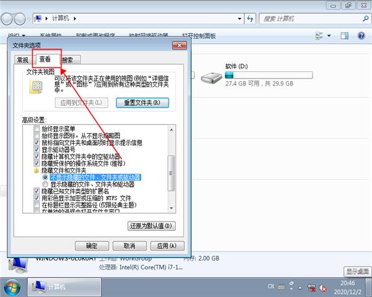
Task: Click the 软件 (D:) capacity bar
Action: tap(269, 75)
